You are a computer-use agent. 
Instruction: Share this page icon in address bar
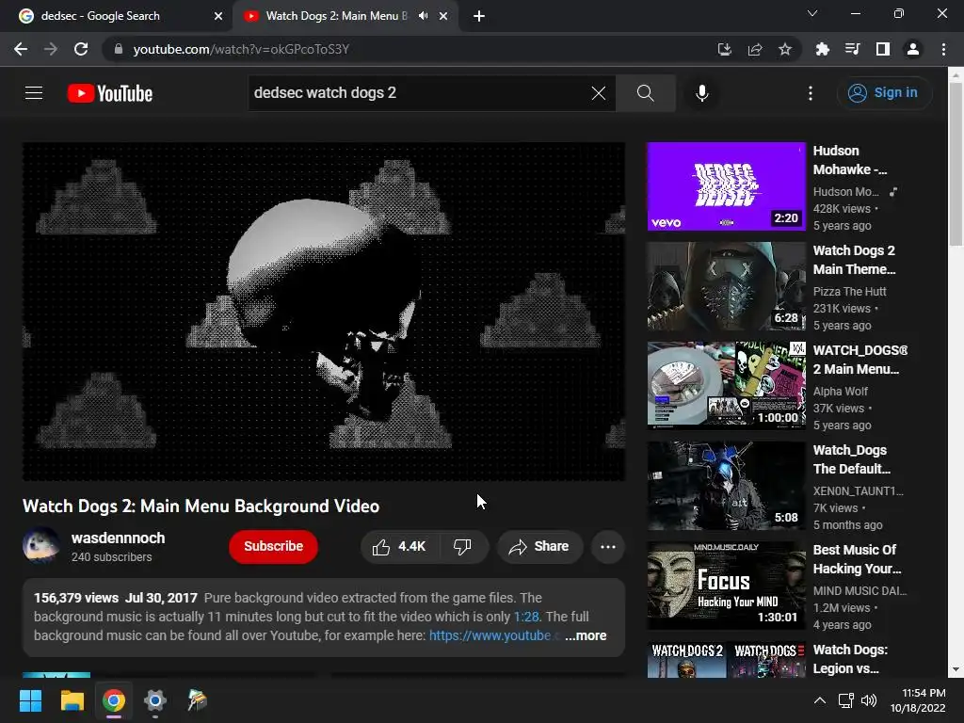coord(755,49)
